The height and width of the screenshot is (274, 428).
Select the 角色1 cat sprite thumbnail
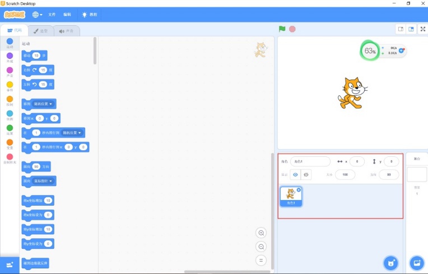[291, 197]
